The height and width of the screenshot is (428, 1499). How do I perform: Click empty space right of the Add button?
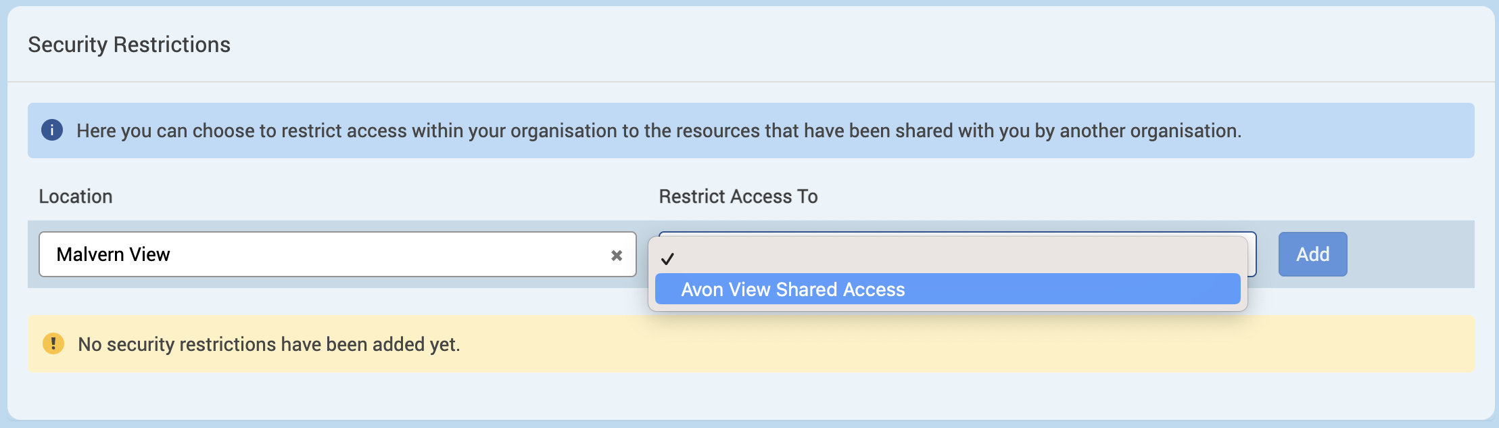1410,254
